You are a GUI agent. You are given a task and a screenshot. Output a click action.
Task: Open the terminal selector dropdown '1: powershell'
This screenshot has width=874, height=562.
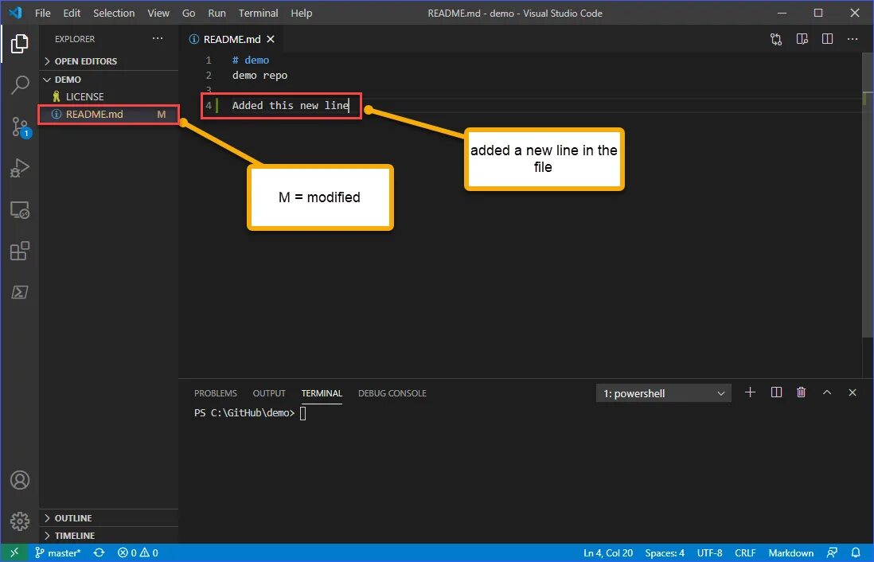pyautogui.click(x=663, y=393)
